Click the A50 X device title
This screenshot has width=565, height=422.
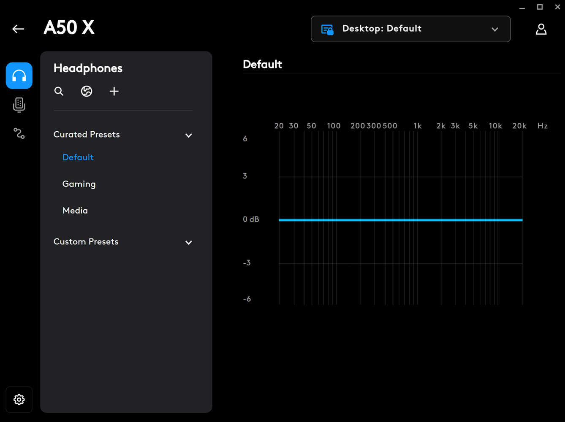pos(69,28)
